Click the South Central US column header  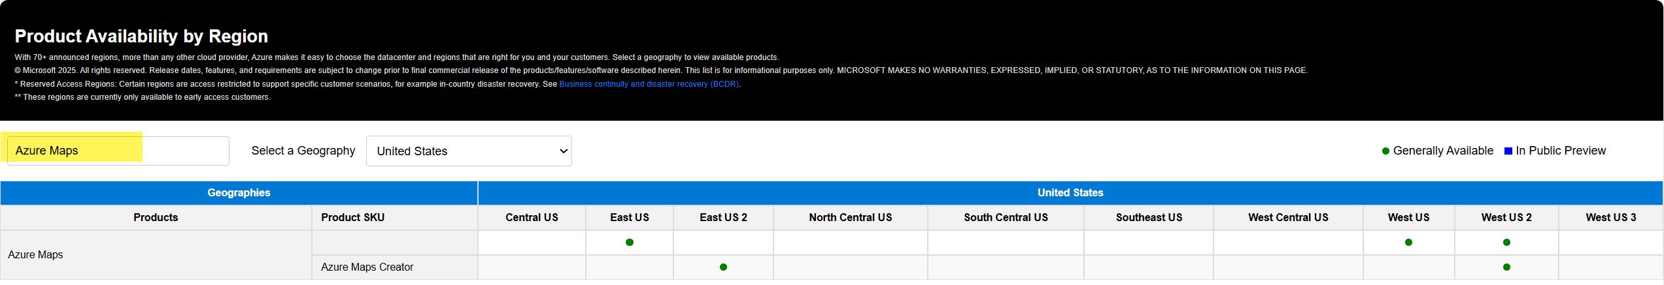coord(1006,218)
